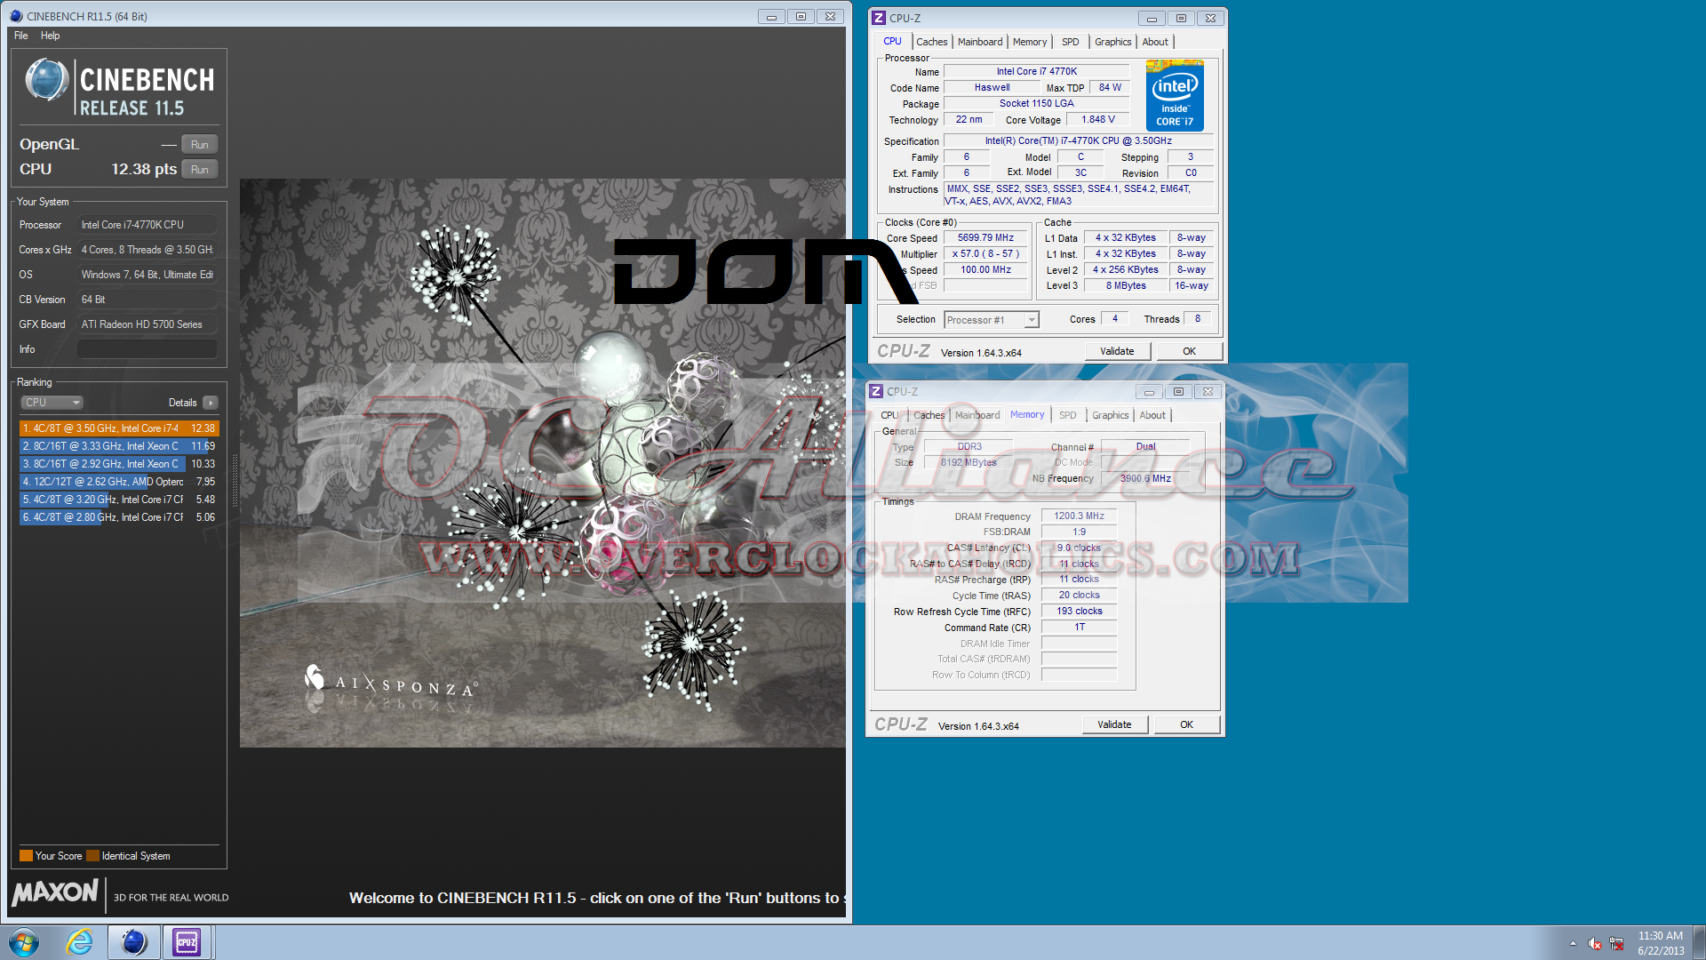Click the orange Your Score legend swatch
Image resolution: width=1706 pixels, height=960 pixels.
coord(27,856)
